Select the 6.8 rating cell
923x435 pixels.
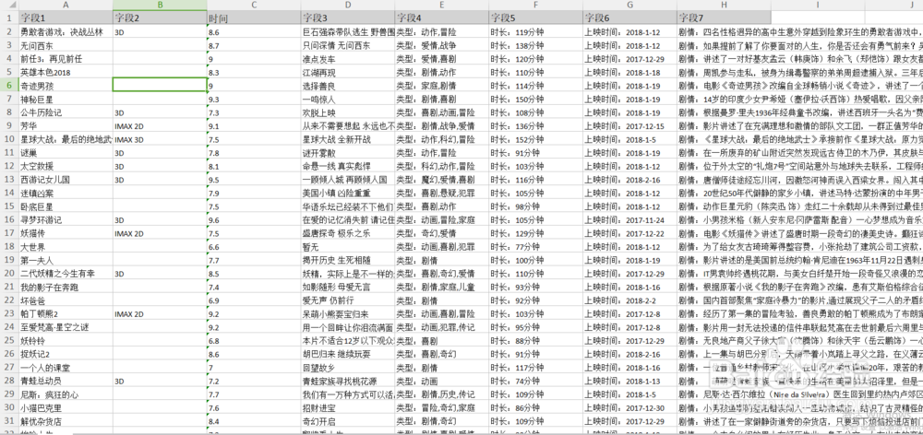click(254, 341)
